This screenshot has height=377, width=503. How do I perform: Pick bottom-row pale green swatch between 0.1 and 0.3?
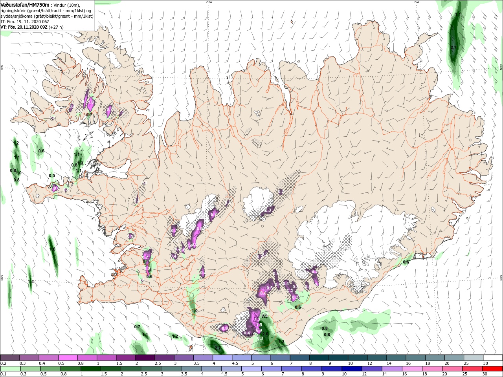pyautogui.click(x=10, y=369)
